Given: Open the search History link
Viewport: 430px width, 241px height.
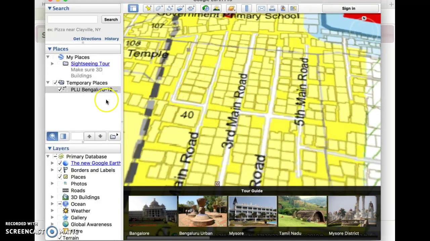Looking at the screenshot, I should 112,39.
